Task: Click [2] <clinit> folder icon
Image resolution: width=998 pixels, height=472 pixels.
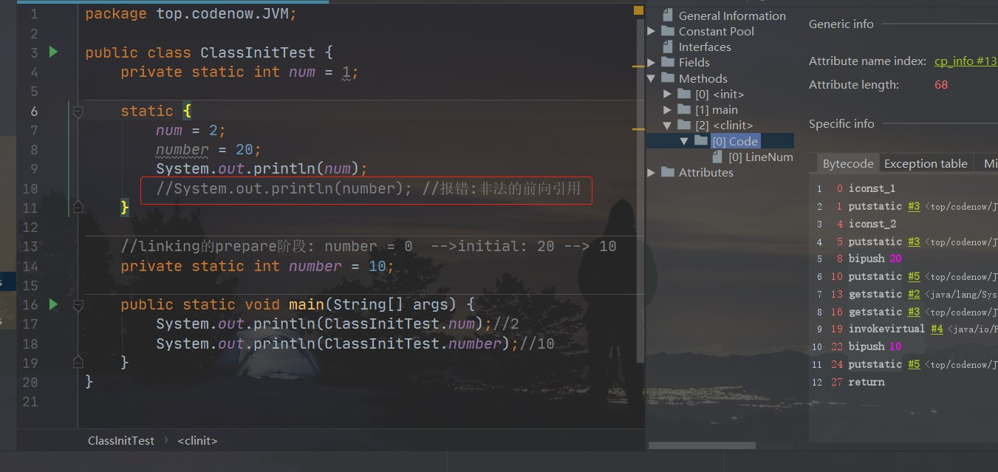Action: (684, 125)
